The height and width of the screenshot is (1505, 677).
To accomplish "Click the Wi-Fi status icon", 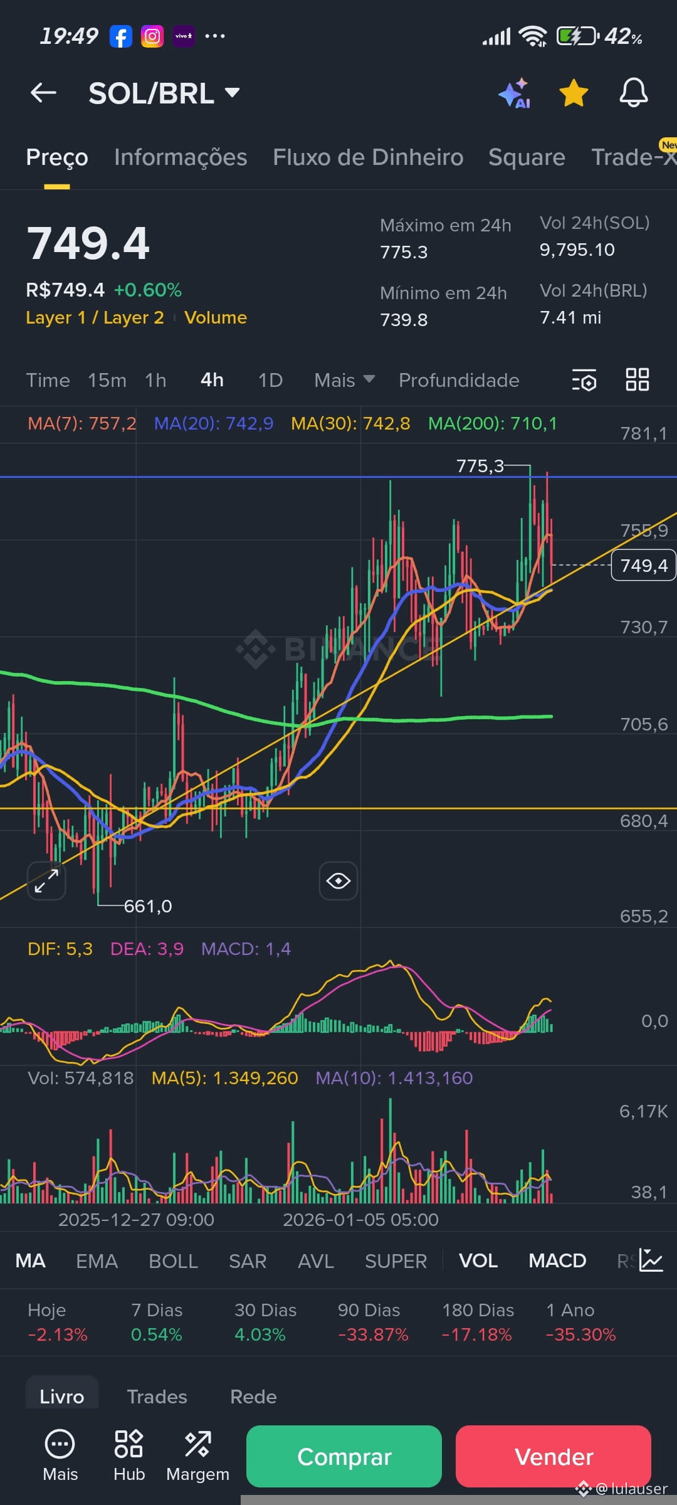I will point(533,36).
